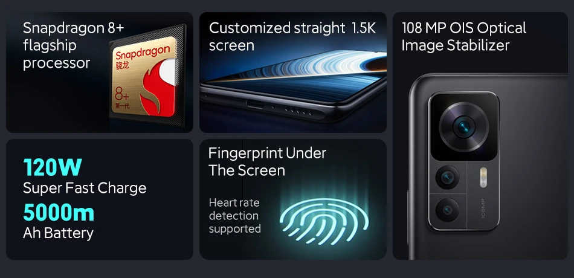Click the phone's USB-C charging port
574x278 pixels.
coord(255,104)
